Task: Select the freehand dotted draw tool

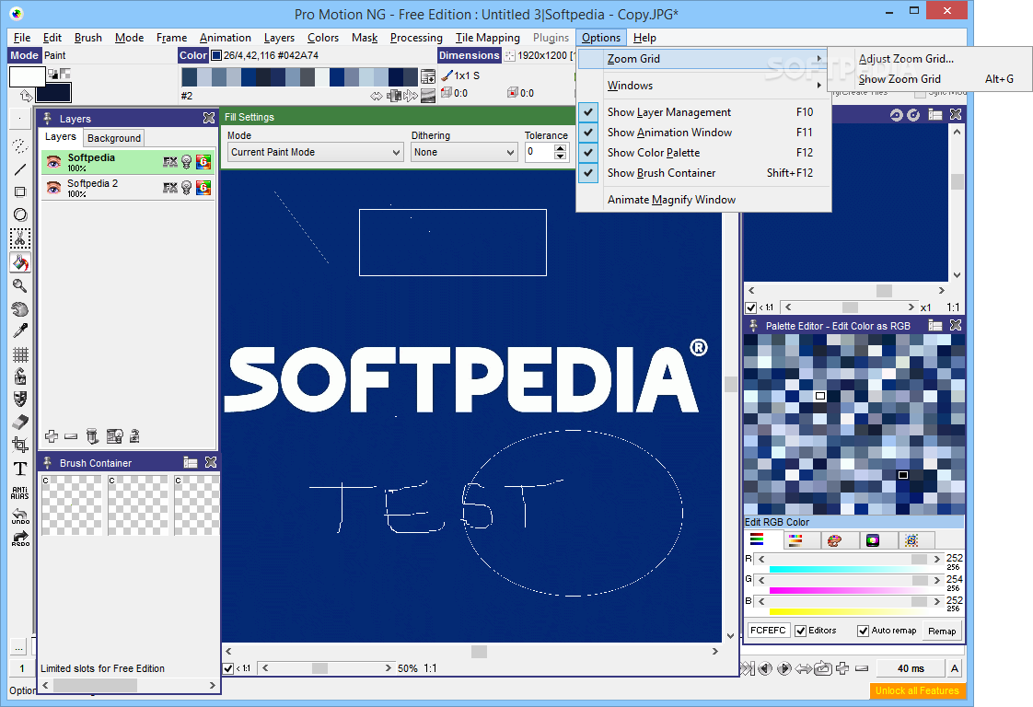Action: 19,146
